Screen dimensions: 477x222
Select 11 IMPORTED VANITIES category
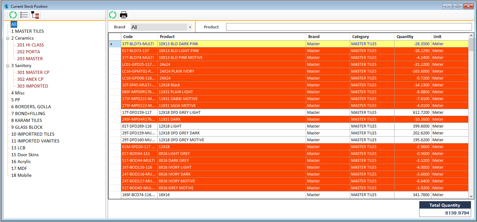35,141
